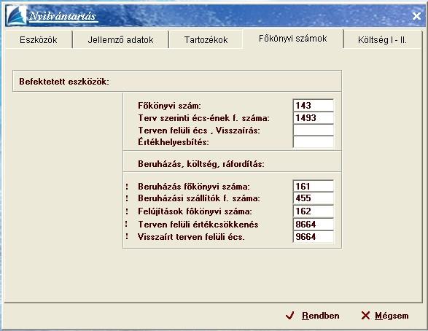Click the Főkönyvi szám: label
Image resolution: width=428 pixels, height=331 pixels.
[169, 106]
